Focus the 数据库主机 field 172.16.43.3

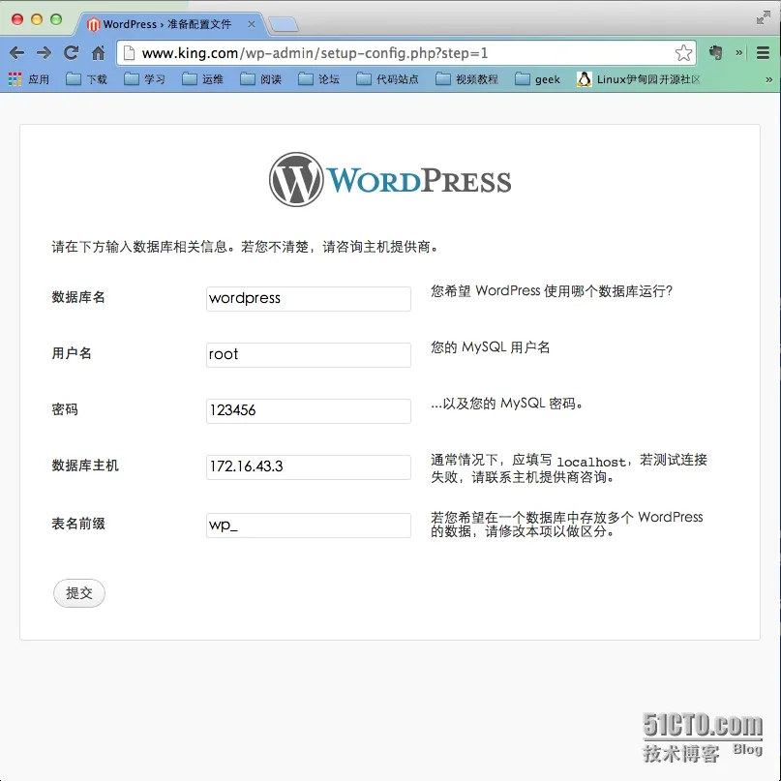coord(309,467)
